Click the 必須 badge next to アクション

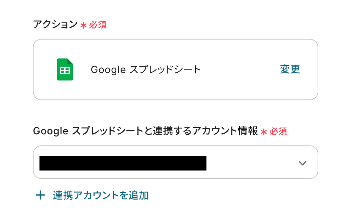[98, 25]
